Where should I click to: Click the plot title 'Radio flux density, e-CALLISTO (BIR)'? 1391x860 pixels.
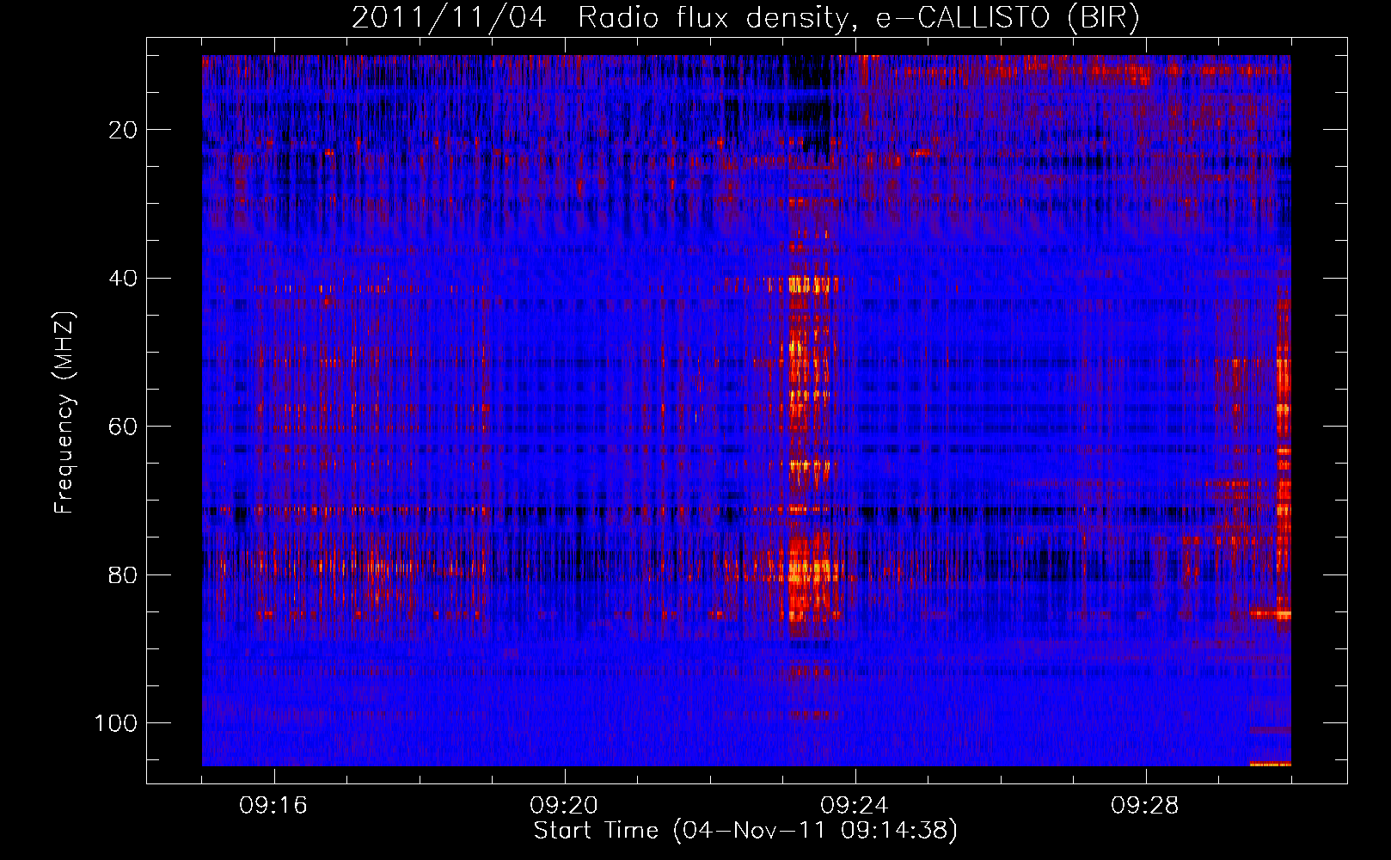859,17
